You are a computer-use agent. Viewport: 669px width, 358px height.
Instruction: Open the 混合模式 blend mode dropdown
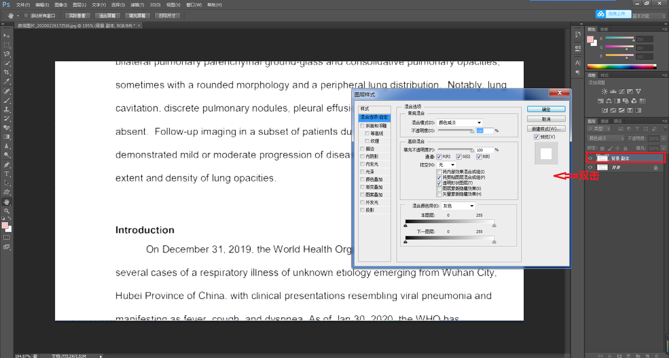point(460,123)
